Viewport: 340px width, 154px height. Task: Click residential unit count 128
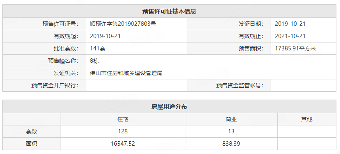coord(123,131)
